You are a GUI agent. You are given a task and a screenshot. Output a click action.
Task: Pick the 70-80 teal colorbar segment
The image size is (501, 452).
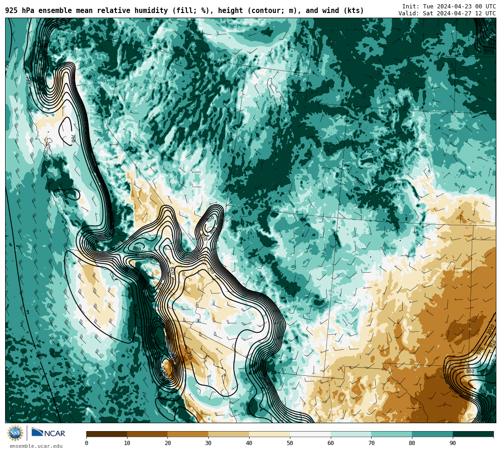(392, 434)
